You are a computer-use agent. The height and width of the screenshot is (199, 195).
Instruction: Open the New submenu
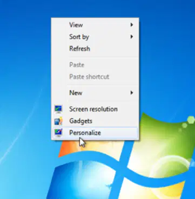click(x=95, y=93)
